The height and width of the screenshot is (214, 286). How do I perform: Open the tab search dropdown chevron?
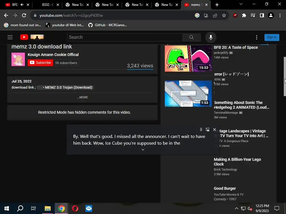tap(241, 4)
